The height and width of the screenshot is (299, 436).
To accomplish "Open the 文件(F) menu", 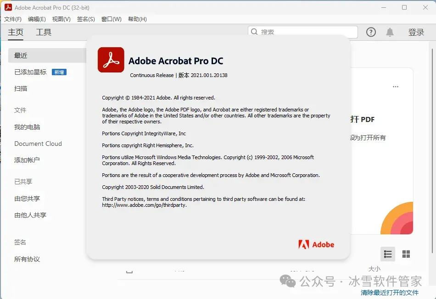I will coord(13,19).
